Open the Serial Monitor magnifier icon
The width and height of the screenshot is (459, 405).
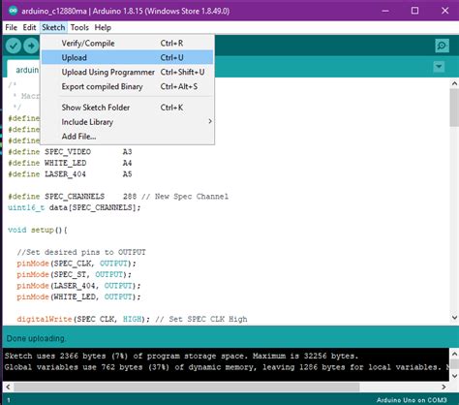442,46
